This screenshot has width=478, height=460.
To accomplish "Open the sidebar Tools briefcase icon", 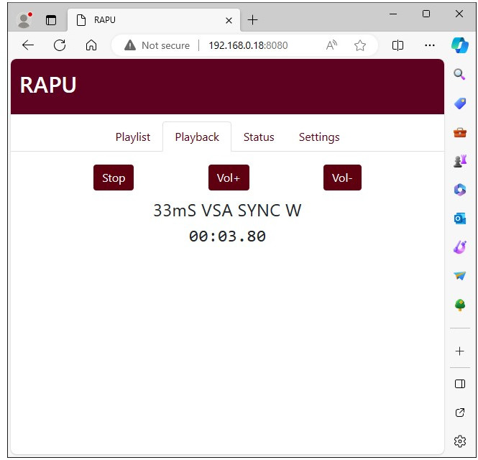I will [x=460, y=132].
